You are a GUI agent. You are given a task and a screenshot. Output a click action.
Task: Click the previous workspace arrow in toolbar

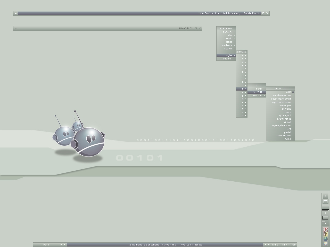tap(61, 245)
